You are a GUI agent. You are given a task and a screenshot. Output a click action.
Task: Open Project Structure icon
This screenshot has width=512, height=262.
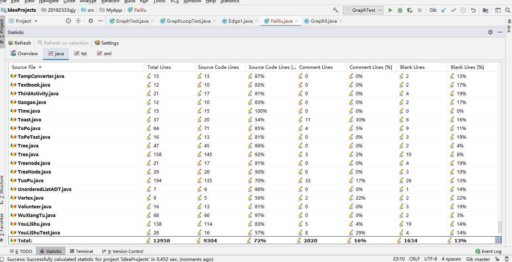pyautogui.click(x=486, y=10)
